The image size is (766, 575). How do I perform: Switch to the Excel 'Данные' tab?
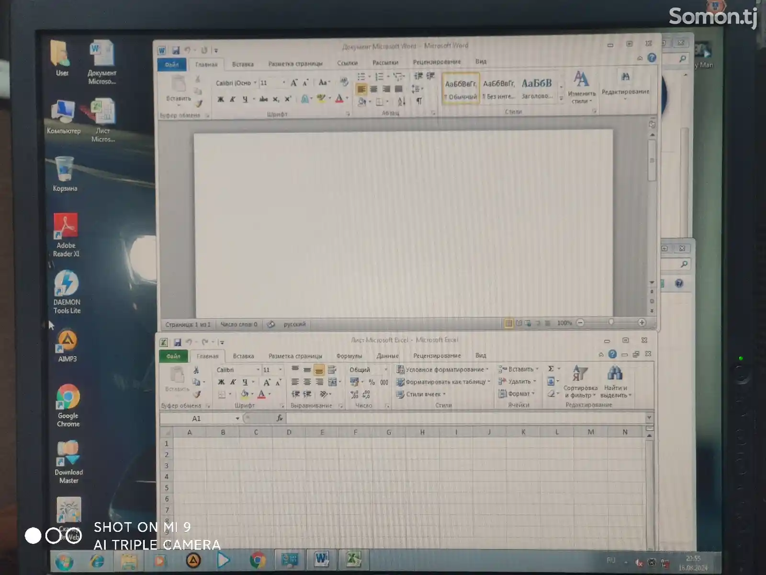(387, 356)
